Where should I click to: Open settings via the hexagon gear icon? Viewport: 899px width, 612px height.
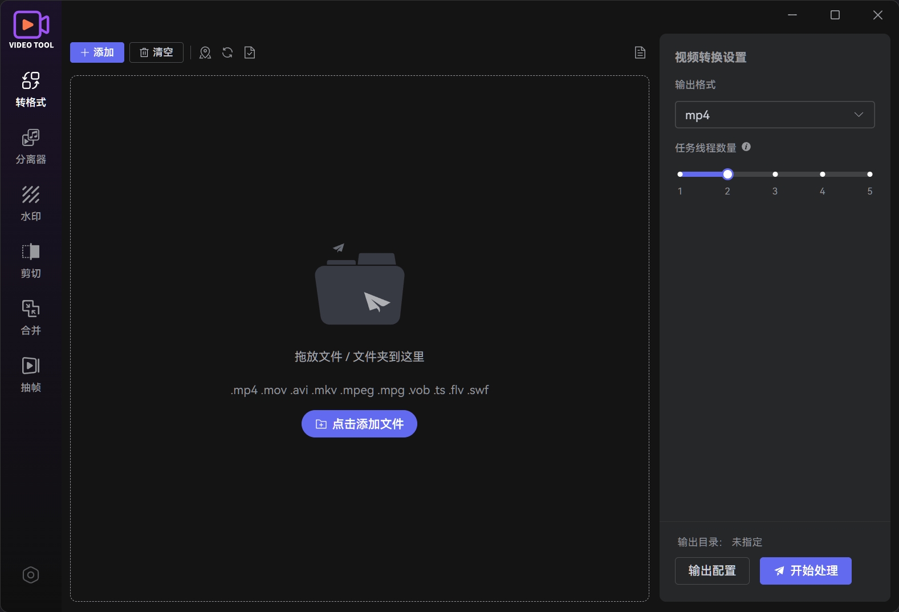pyautogui.click(x=31, y=575)
